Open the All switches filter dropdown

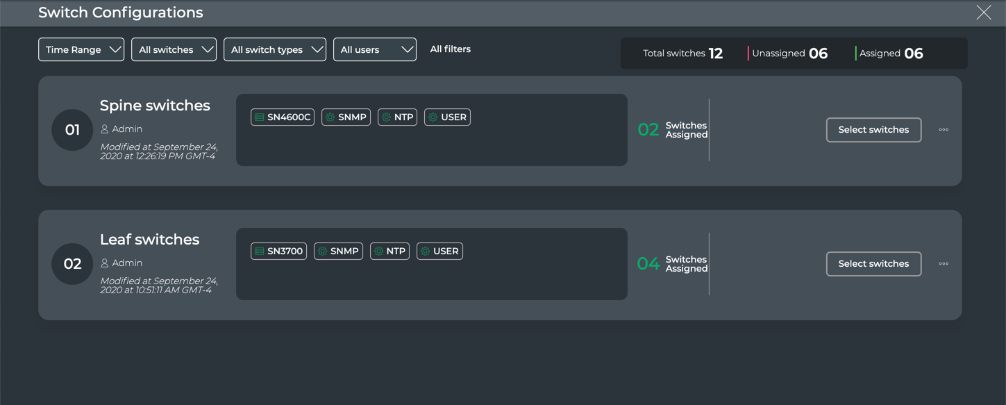(174, 50)
